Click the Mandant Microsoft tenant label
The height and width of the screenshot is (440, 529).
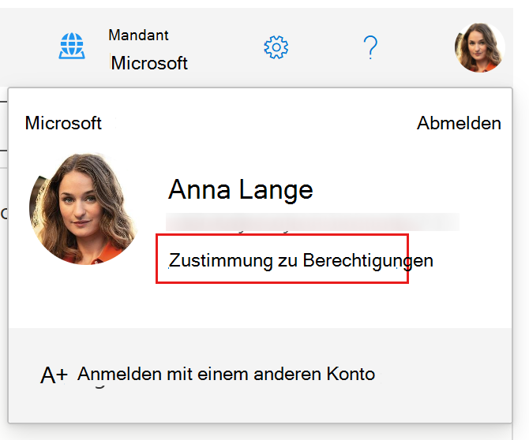(x=148, y=49)
